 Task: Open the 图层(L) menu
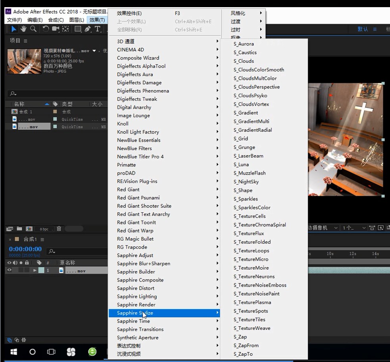[x=77, y=20]
